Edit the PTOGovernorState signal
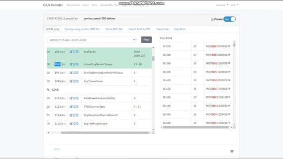This screenshot has width=283, height=159. pos(71,107)
